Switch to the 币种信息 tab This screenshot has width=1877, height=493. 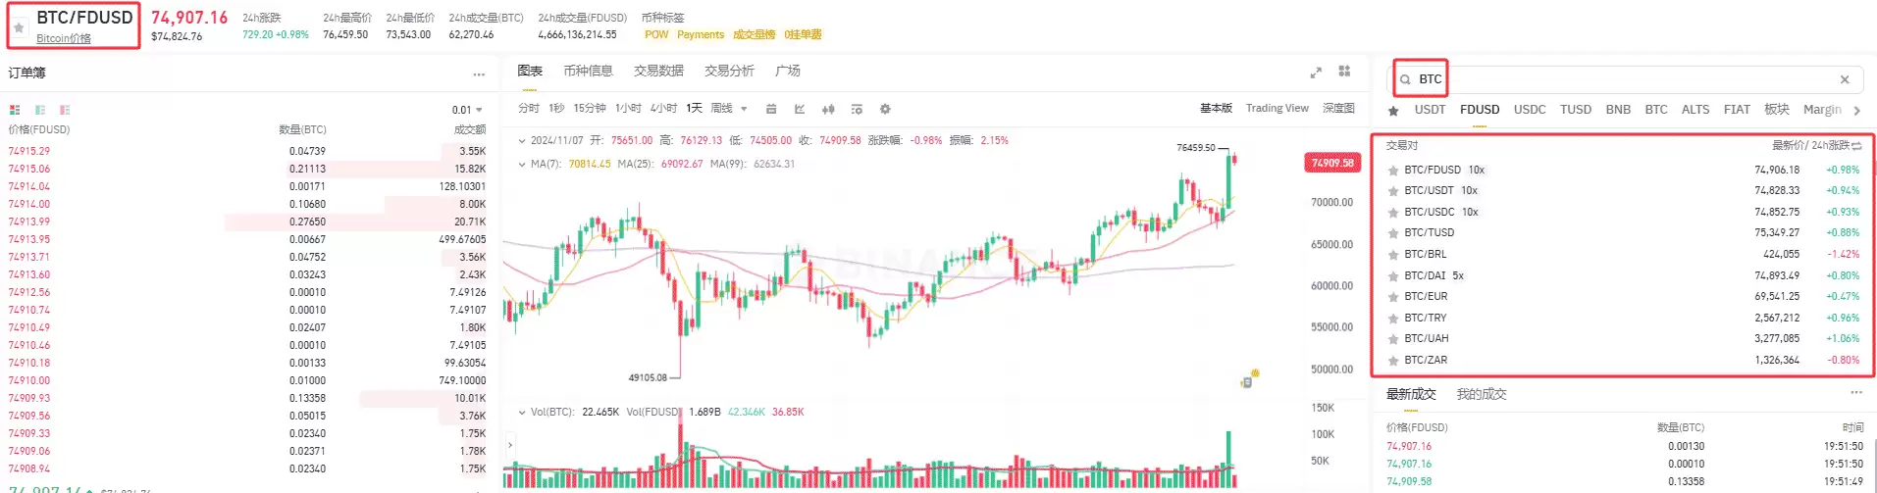[588, 71]
